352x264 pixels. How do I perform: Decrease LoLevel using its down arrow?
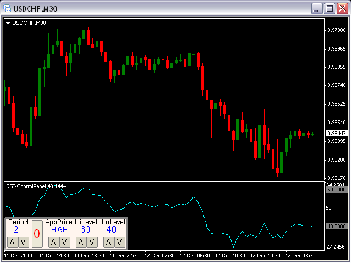(x=119, y=242)
